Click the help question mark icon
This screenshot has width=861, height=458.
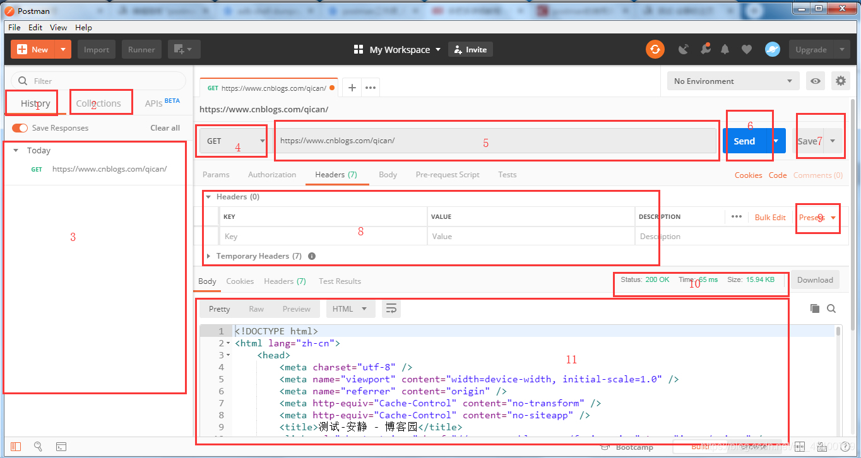pos(845,447)
